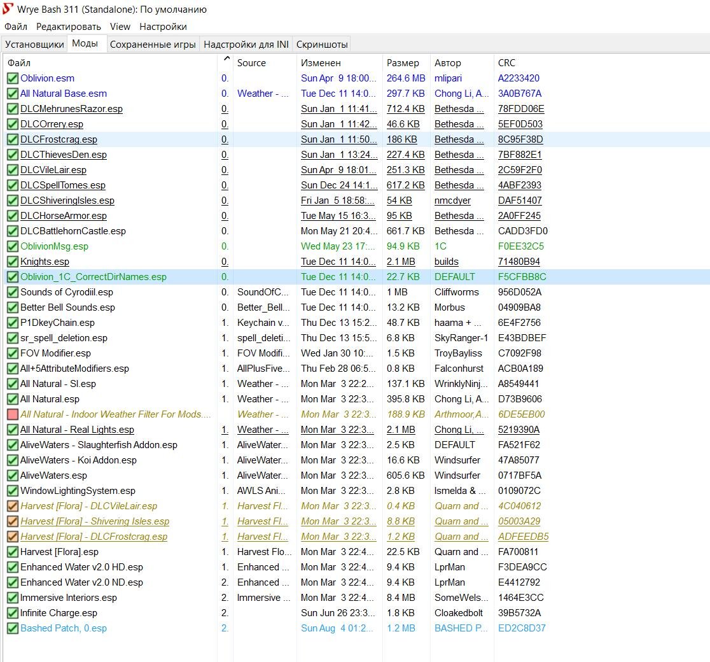Click the CRC value ED2C8D37
This screenshot has height=662, width=710.
522,628
